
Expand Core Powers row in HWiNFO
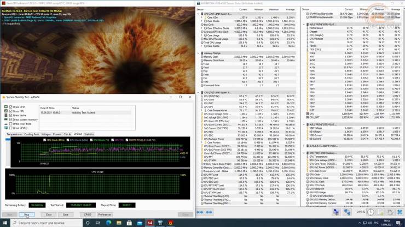click(202, 142)
